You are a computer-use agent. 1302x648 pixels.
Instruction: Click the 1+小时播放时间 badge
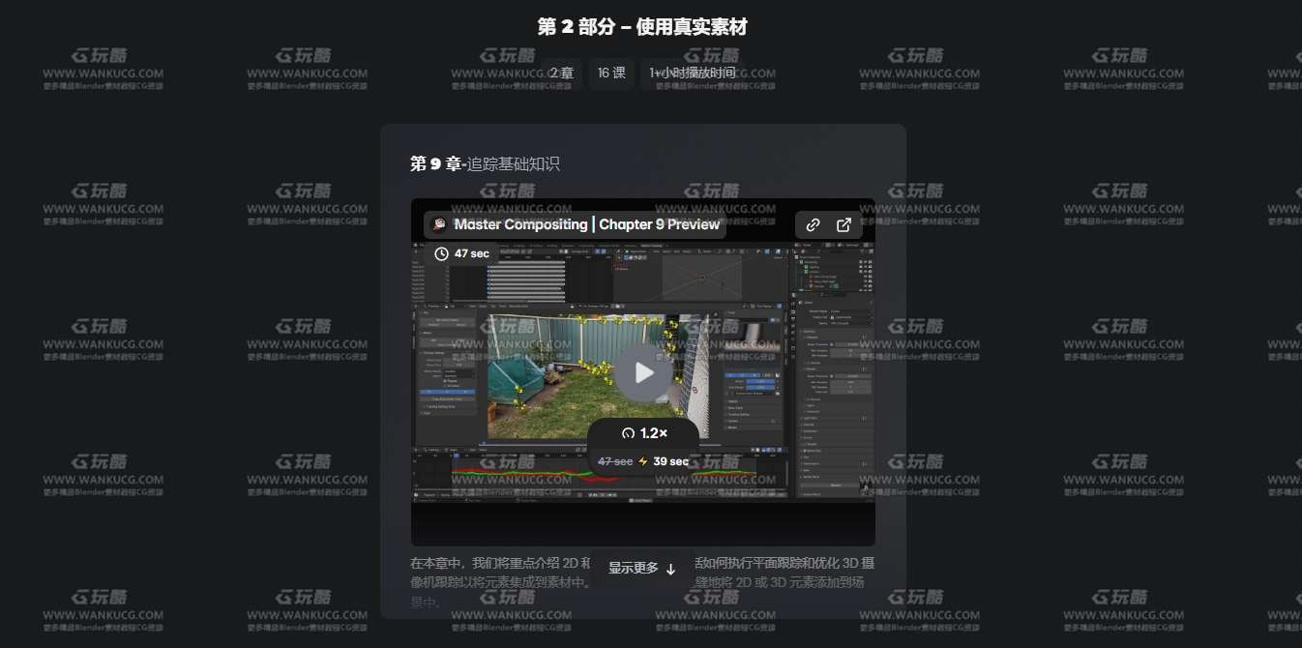pos(692,73)
